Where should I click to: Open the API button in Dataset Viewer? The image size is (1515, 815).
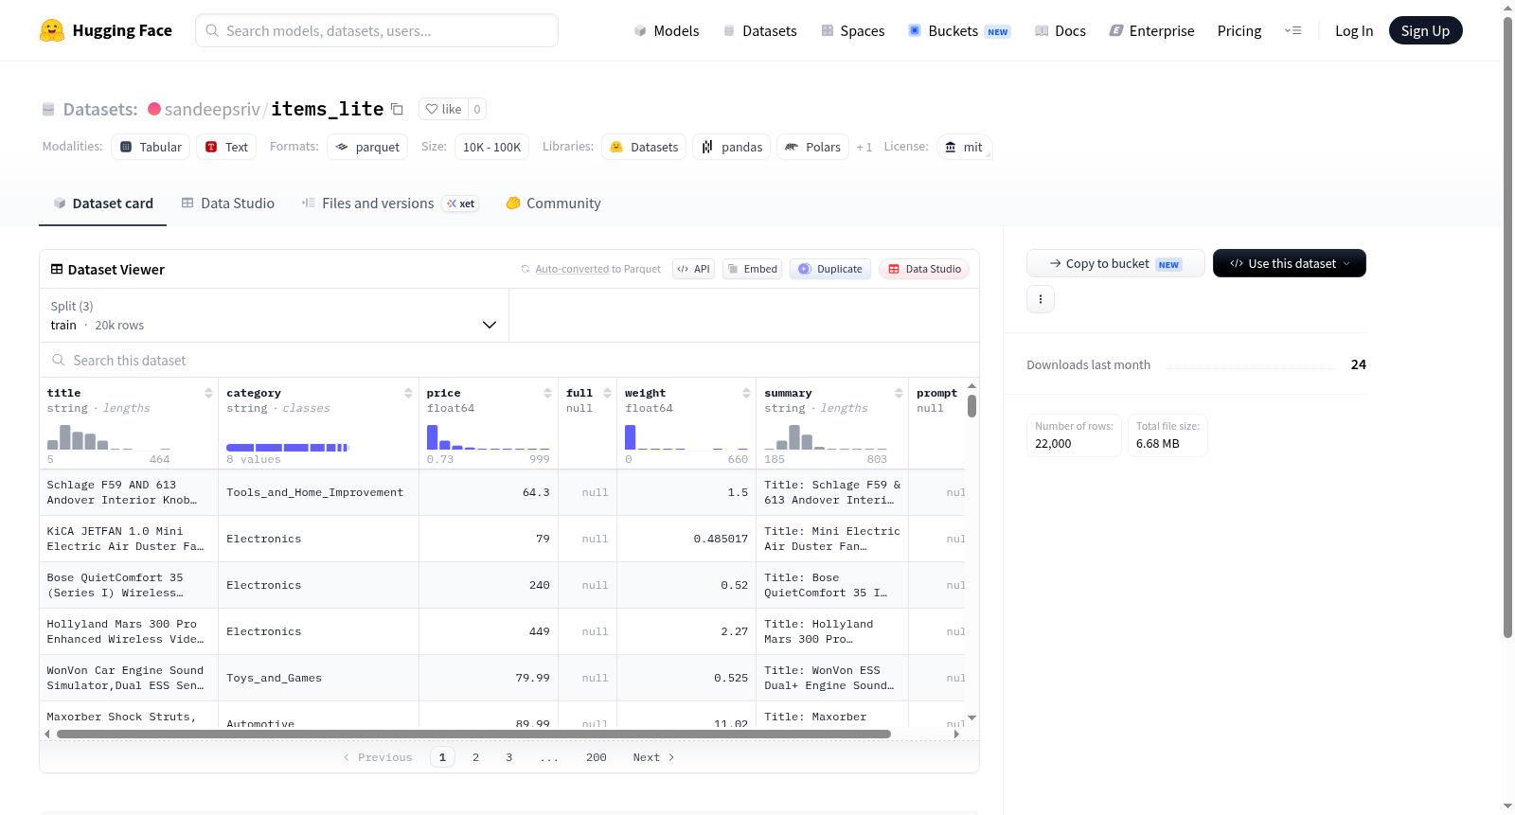click(693, 269)
